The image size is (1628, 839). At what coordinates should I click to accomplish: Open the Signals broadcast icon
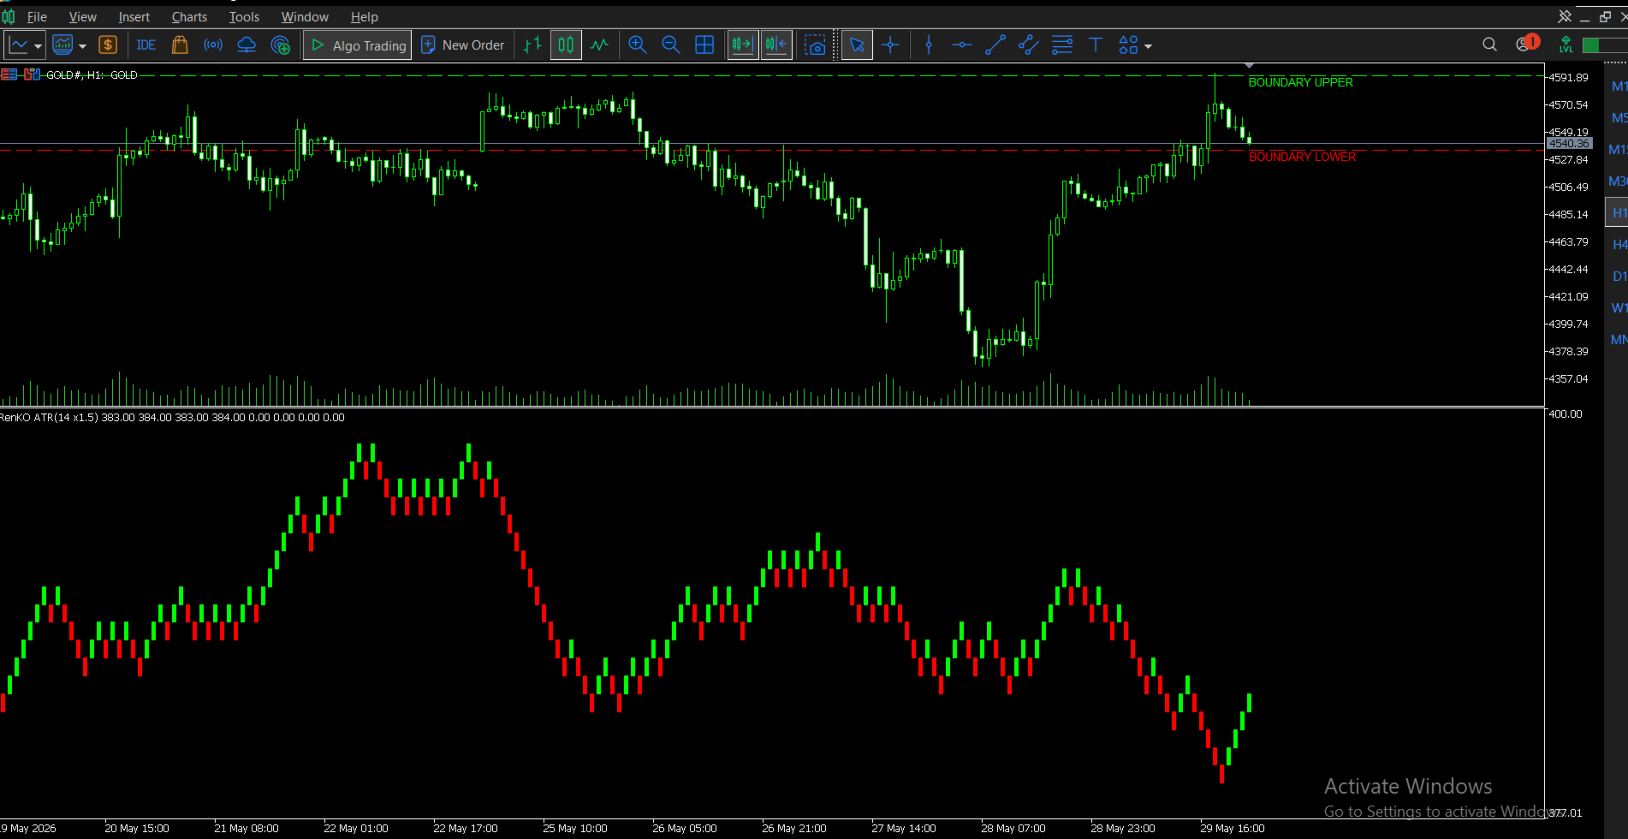(x=213, y=45)
